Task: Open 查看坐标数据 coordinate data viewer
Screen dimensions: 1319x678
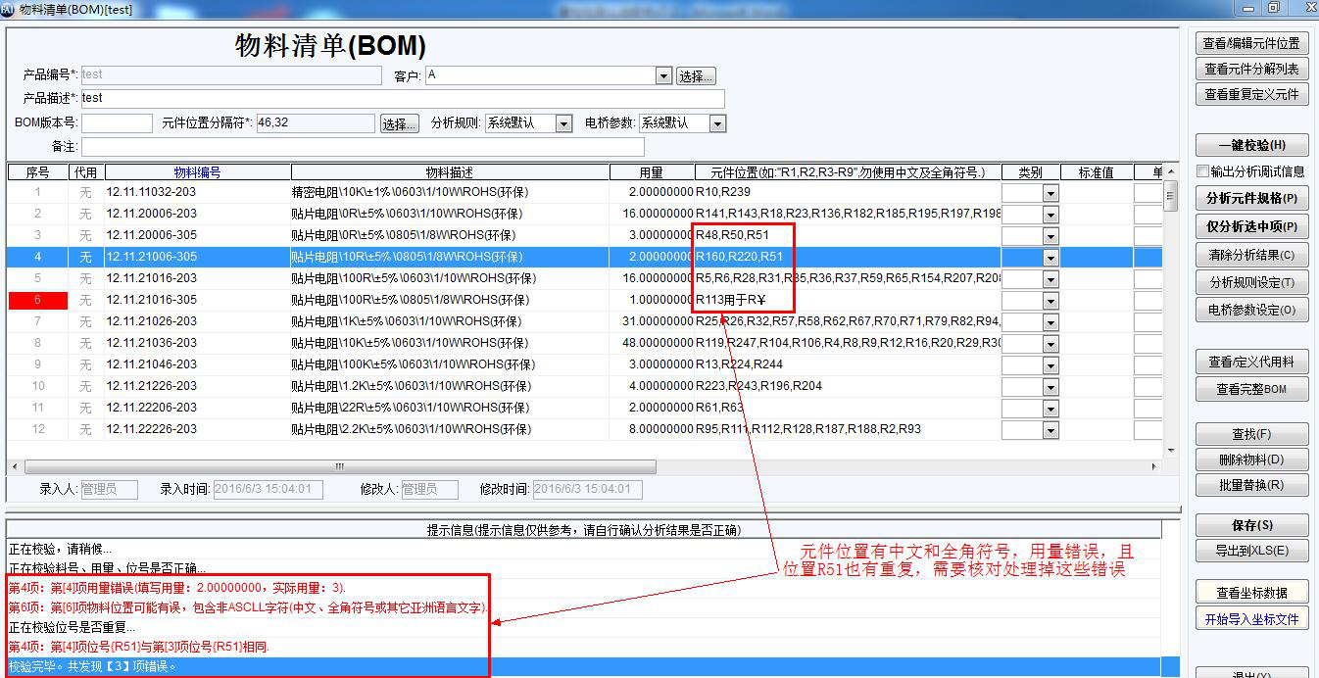Action: 1249,591
